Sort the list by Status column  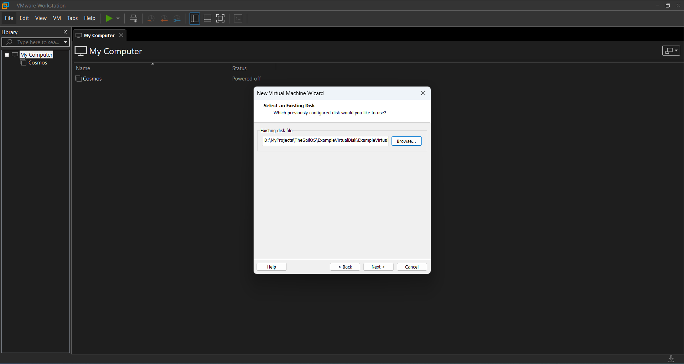click(x=239, y=68)
